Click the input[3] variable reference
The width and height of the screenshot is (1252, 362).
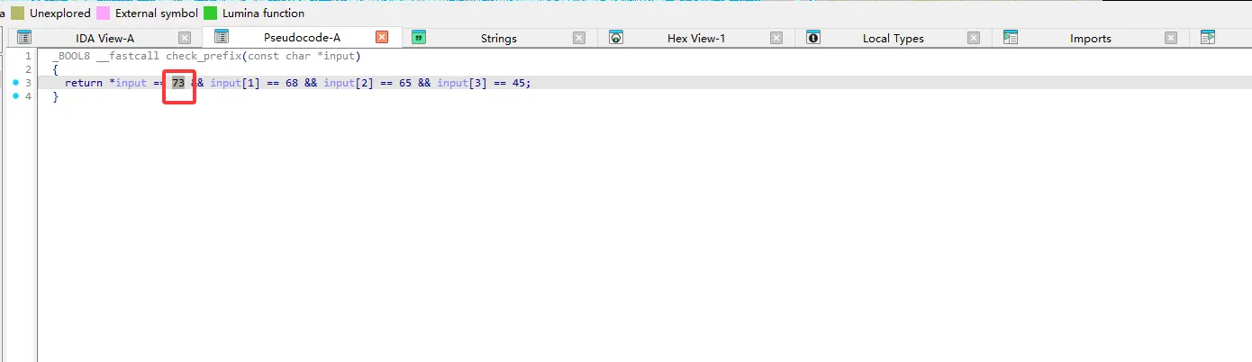[462, 83]
